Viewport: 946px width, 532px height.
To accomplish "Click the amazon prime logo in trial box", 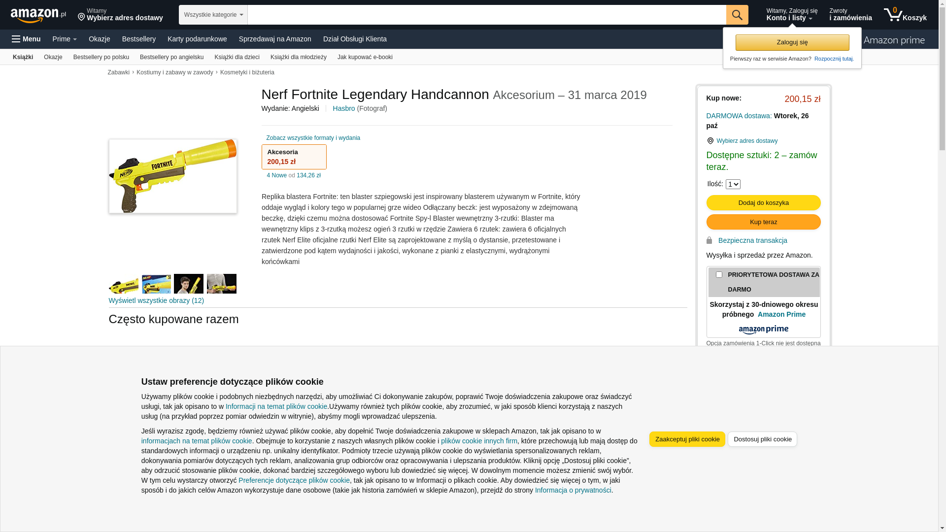I will pyautogui.click(x=763, y=330).
